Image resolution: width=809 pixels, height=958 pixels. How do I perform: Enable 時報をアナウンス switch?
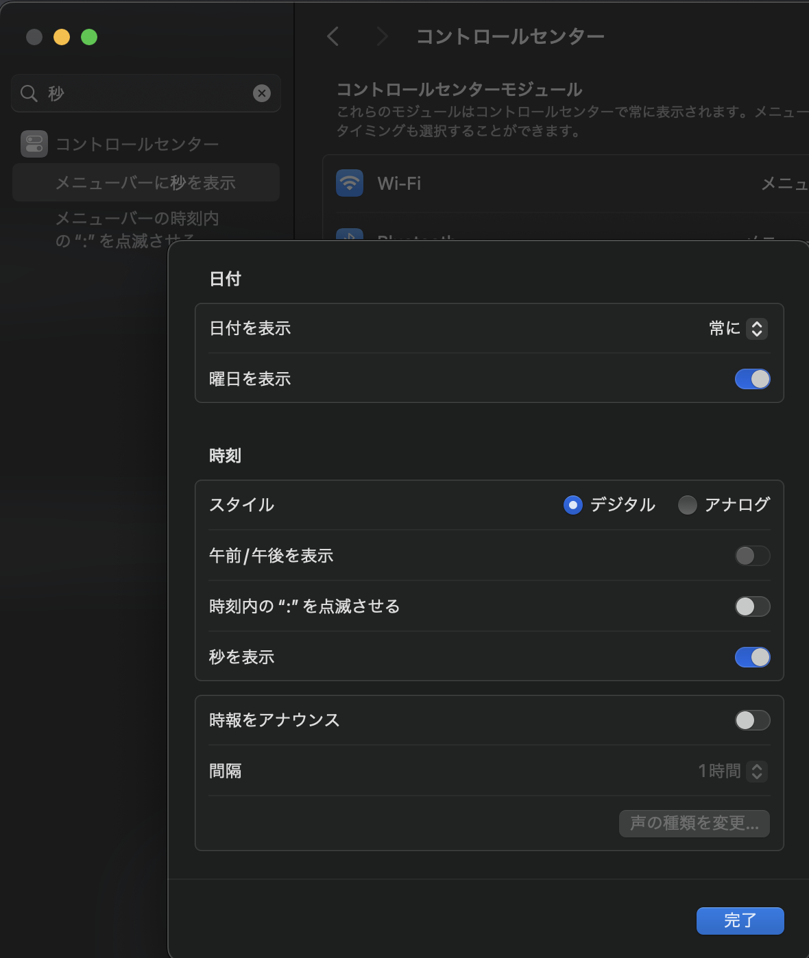click(x=752, y=720)
